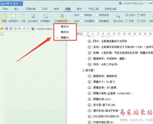Switch to Page view (页面) icon

4,18
